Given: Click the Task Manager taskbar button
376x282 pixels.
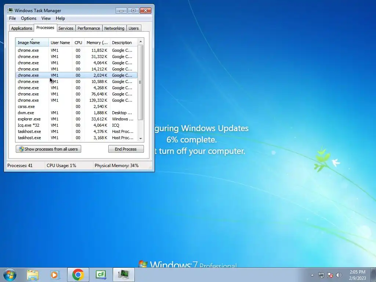Looking at the screenshot, I should tap(123, 275).
